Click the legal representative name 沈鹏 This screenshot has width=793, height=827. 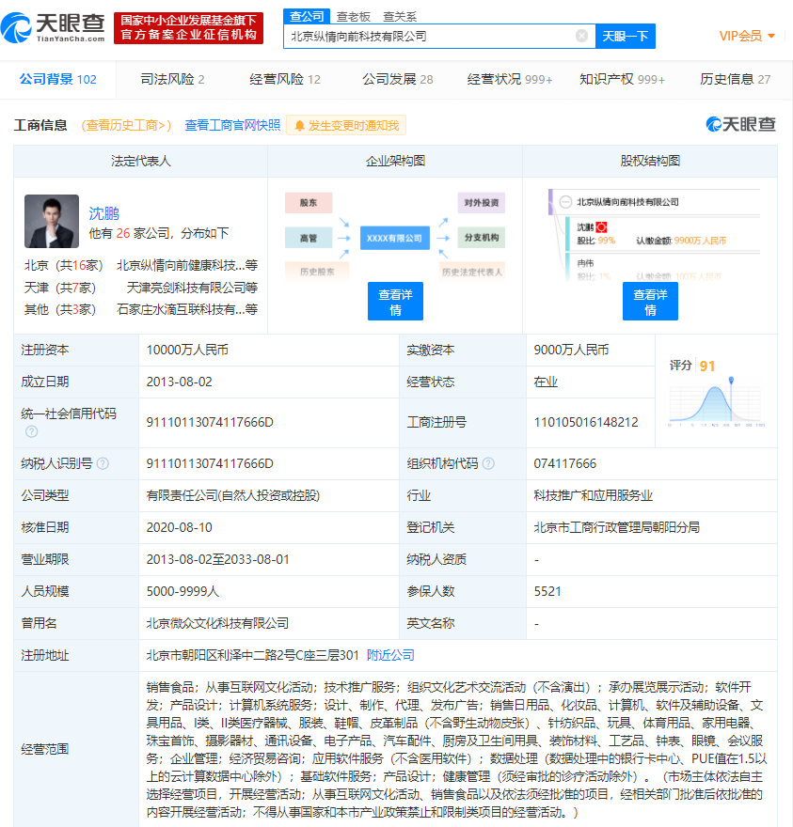tap(104, 213)
